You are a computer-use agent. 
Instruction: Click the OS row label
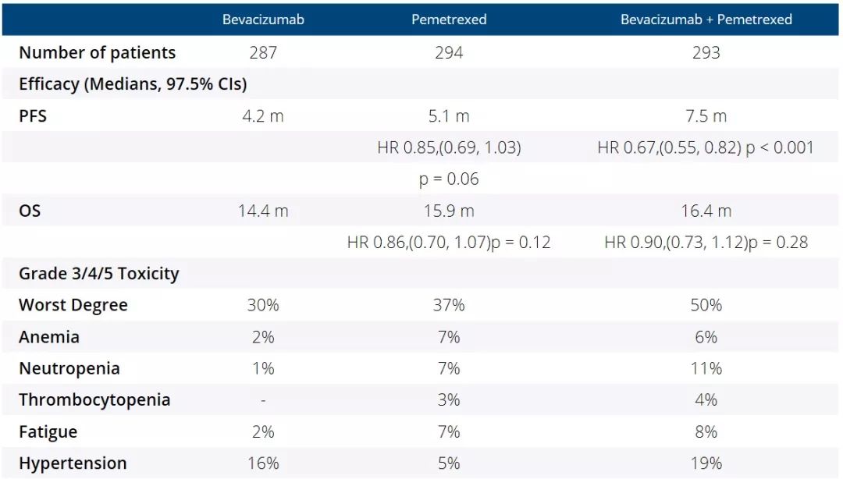(x=29, y=211)
